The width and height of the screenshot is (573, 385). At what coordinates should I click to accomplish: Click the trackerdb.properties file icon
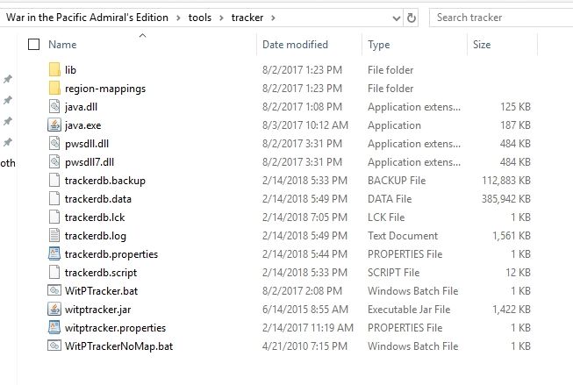54,253
